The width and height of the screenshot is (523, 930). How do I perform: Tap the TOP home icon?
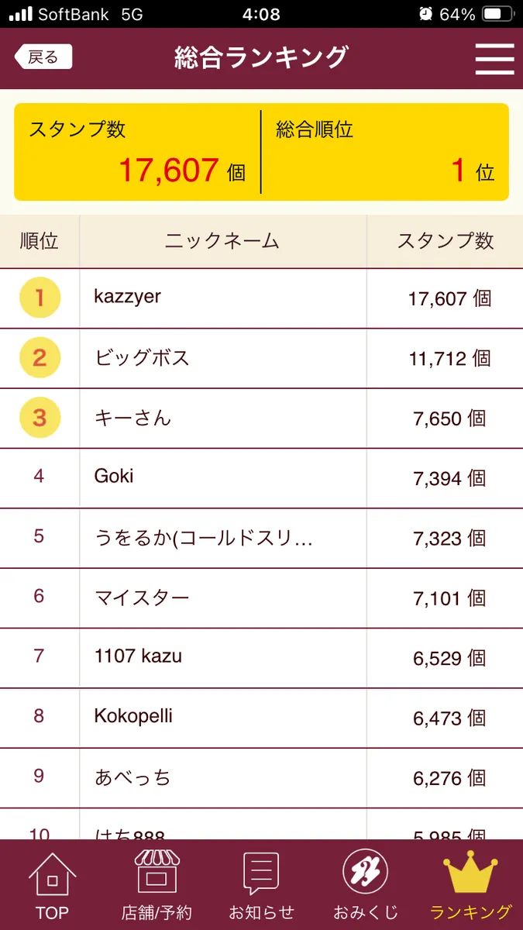52,884
